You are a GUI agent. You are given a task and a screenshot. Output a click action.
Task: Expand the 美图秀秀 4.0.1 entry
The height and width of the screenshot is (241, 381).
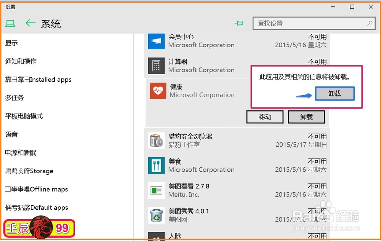coord(229,215)
